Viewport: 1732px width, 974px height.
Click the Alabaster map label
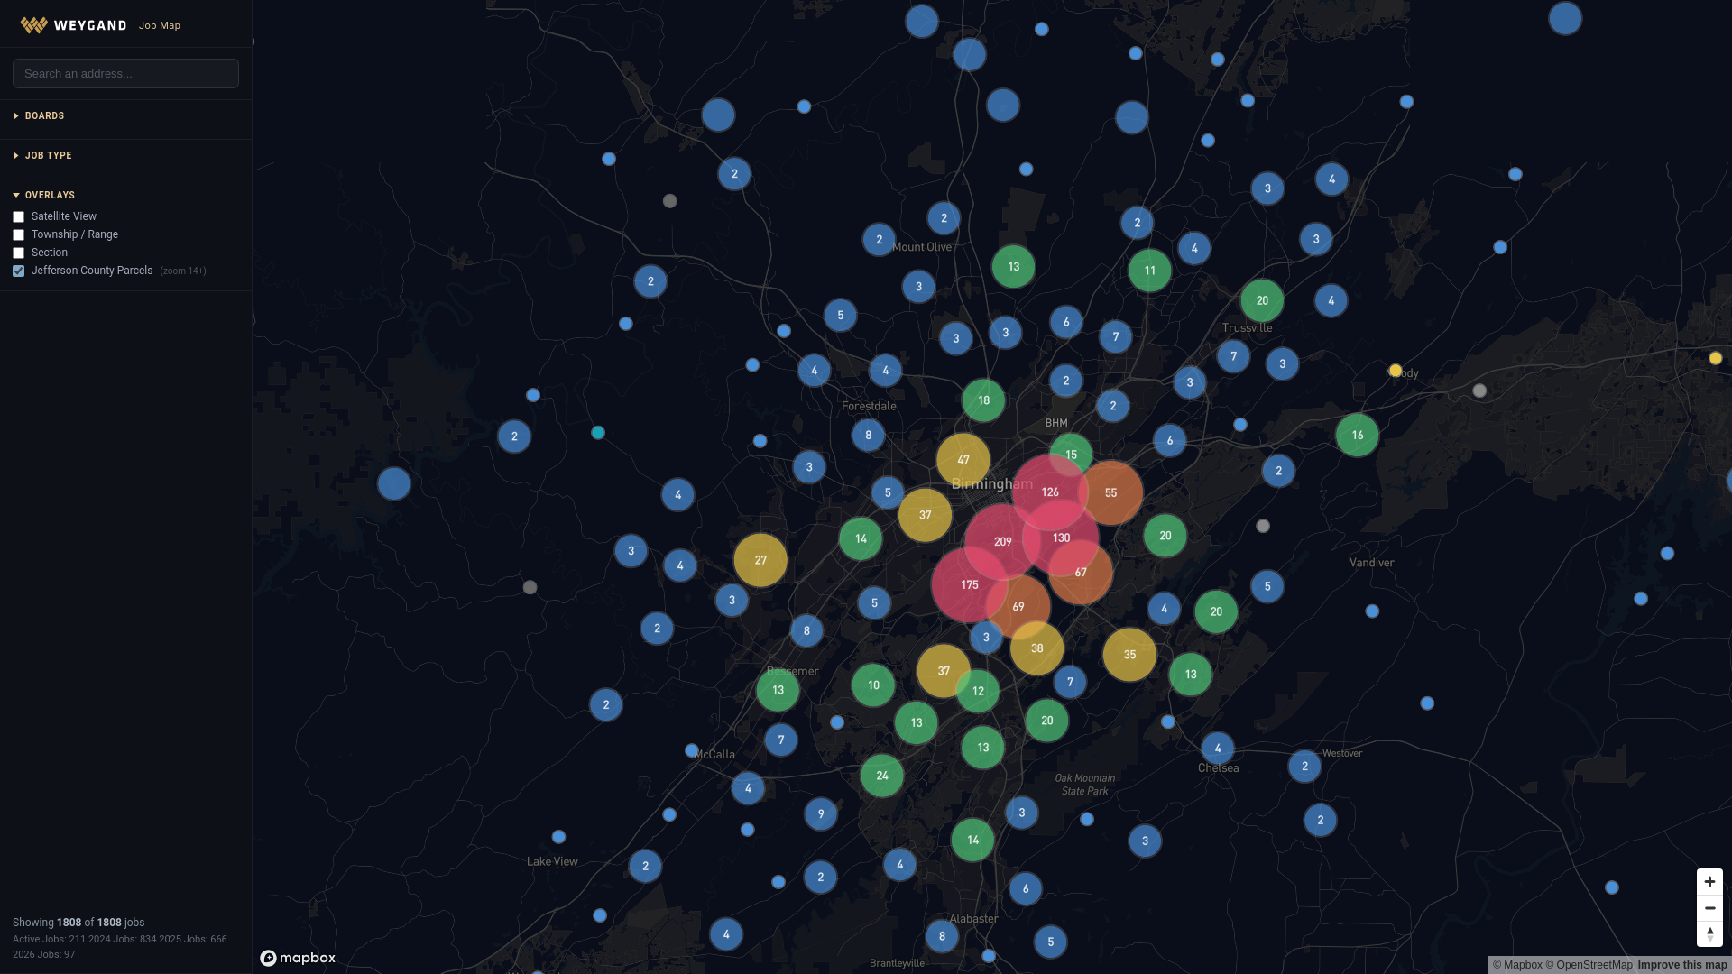[973, 919]
